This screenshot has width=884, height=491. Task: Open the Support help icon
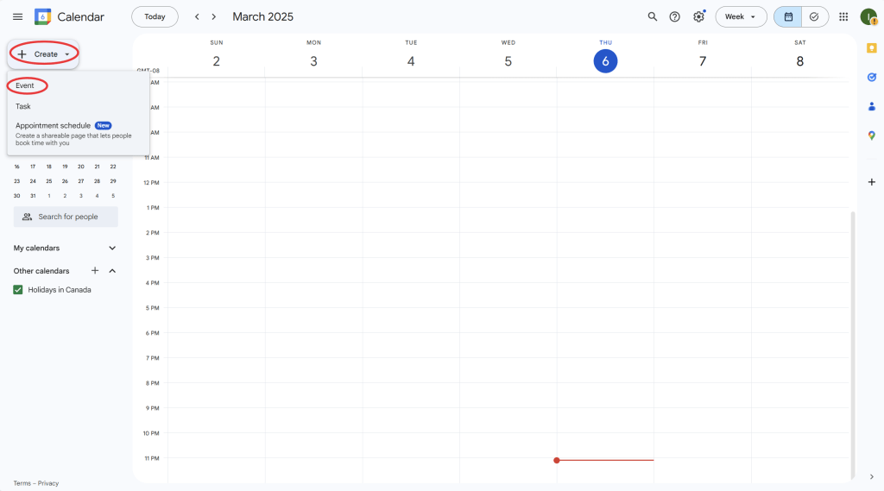tap(675, 16)
